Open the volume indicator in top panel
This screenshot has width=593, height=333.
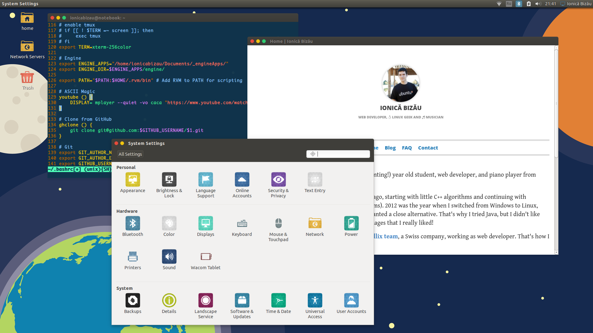point(538,4)
